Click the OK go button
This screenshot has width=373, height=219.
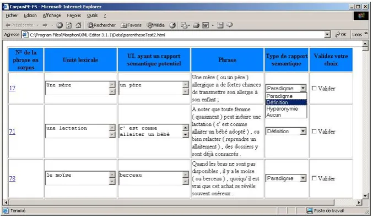point(340,35)
